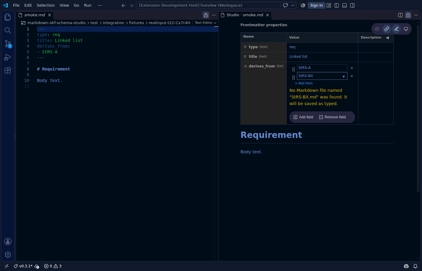The width and height of the screenshot is (422, 271).
Task: Remove the StRS-BX list item
Action: (351, 76)
